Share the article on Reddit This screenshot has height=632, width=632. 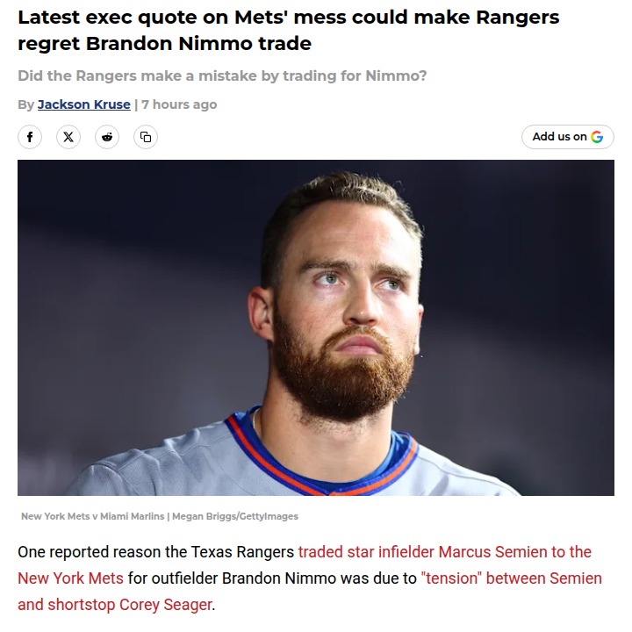pos(107,137)
